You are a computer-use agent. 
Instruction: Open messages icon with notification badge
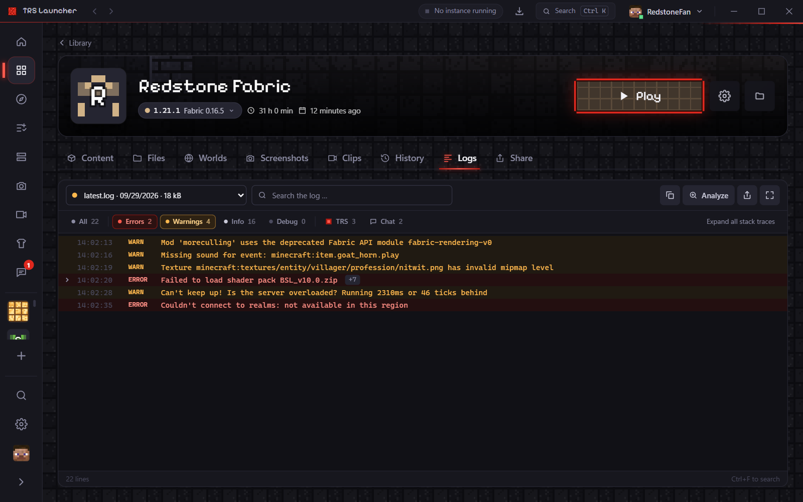(21, 272)
